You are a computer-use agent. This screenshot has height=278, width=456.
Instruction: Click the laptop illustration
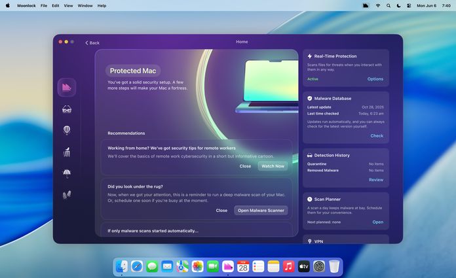267,86
